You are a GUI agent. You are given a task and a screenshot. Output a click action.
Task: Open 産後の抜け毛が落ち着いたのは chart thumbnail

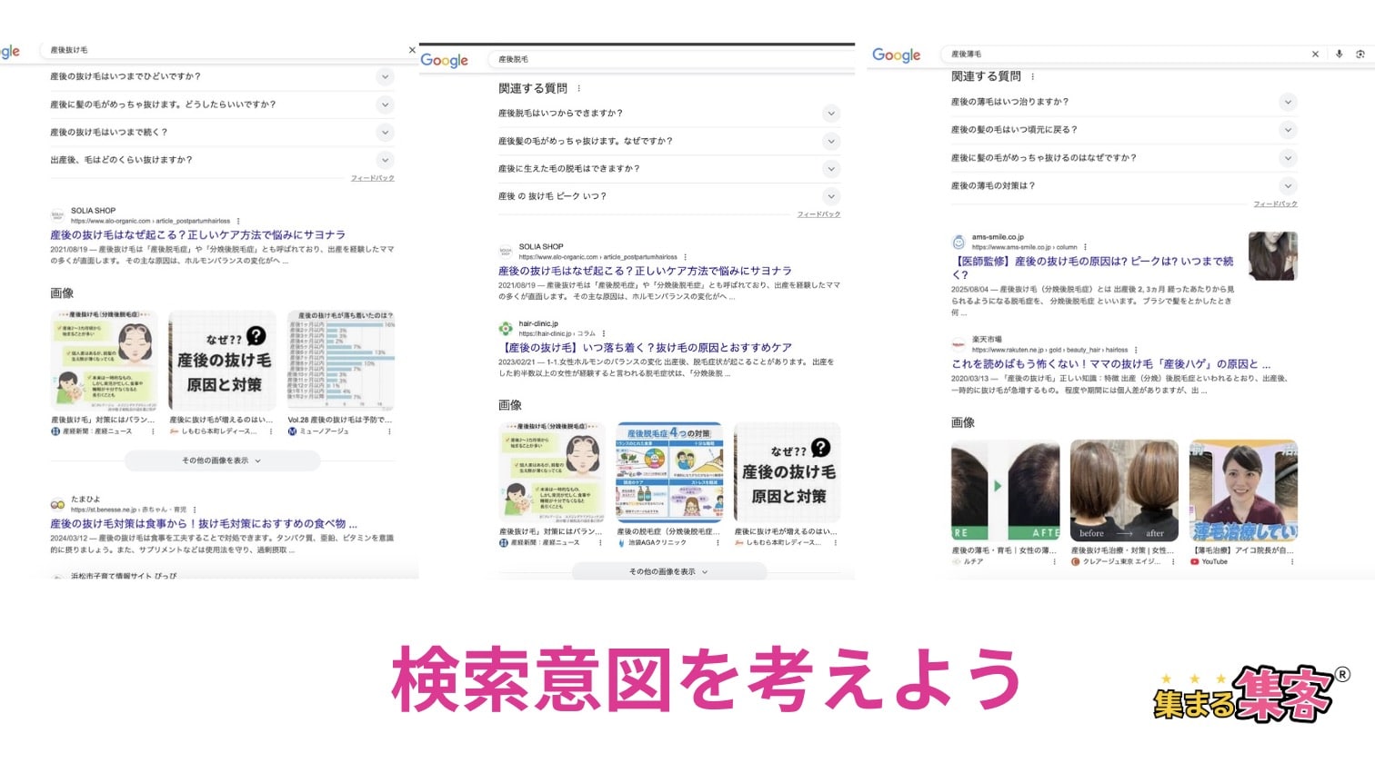(341, 361)
